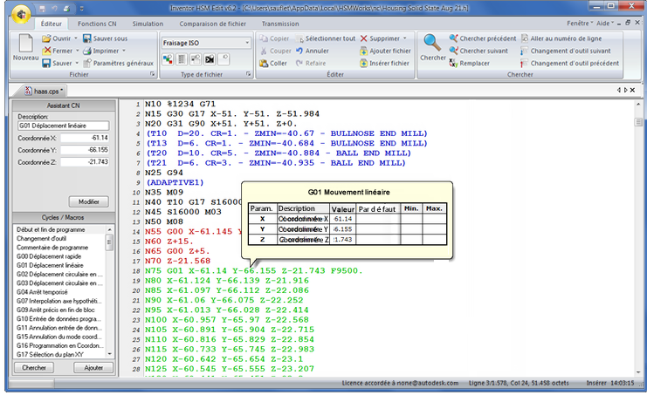
Task: Click the Coordonnée Y value field
Action: click(x=85, y=150)
